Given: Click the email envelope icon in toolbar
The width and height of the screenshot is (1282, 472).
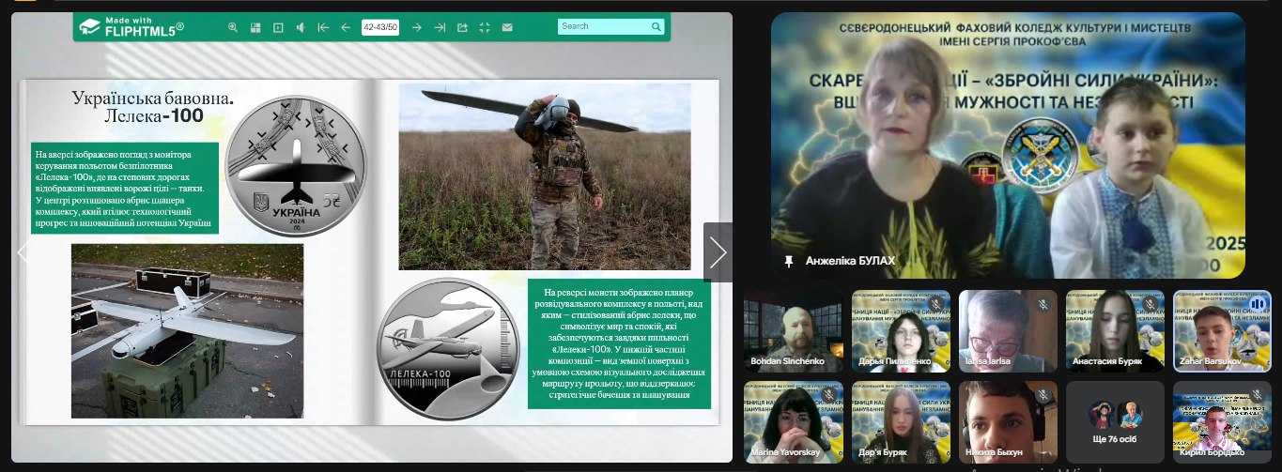Looking at the screenshot, I should tap(507, 27).
